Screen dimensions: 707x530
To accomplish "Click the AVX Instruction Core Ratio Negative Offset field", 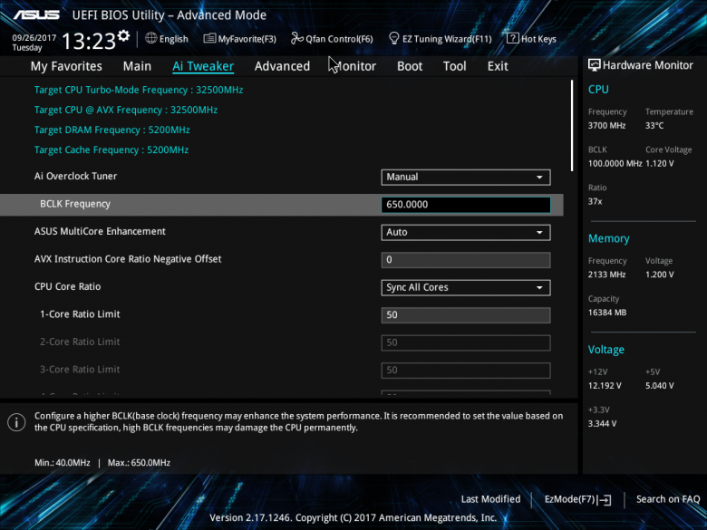I will pos(465,260).
